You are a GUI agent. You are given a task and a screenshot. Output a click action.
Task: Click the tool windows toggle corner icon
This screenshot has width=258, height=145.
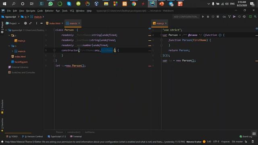(2, 141)
